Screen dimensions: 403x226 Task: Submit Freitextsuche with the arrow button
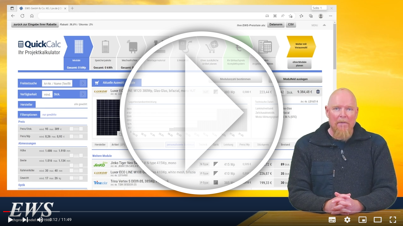83,83
